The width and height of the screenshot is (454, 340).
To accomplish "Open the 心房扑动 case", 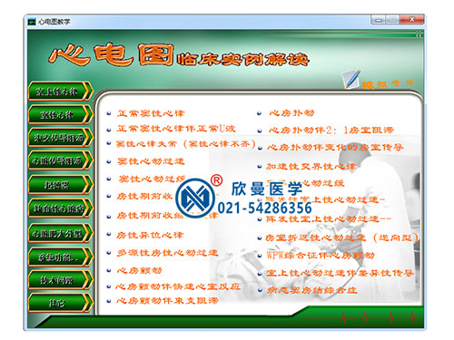I will pos(291,113).
